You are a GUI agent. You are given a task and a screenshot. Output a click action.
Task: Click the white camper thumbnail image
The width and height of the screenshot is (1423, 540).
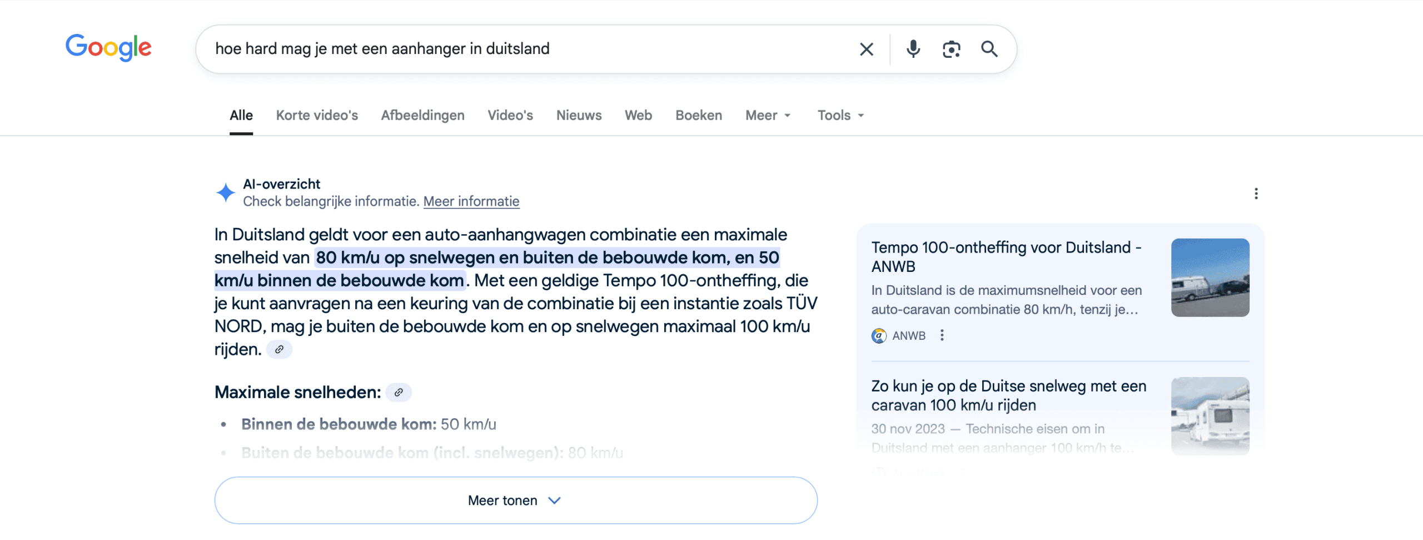[x=1210, y=416]
